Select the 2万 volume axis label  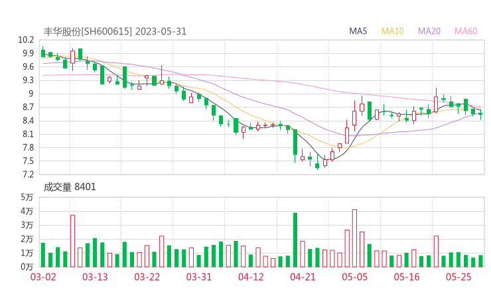[27, 239]
